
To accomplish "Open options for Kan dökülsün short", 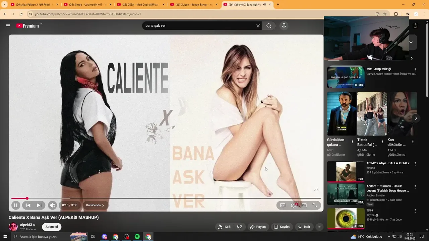I will tap(413, 142).
